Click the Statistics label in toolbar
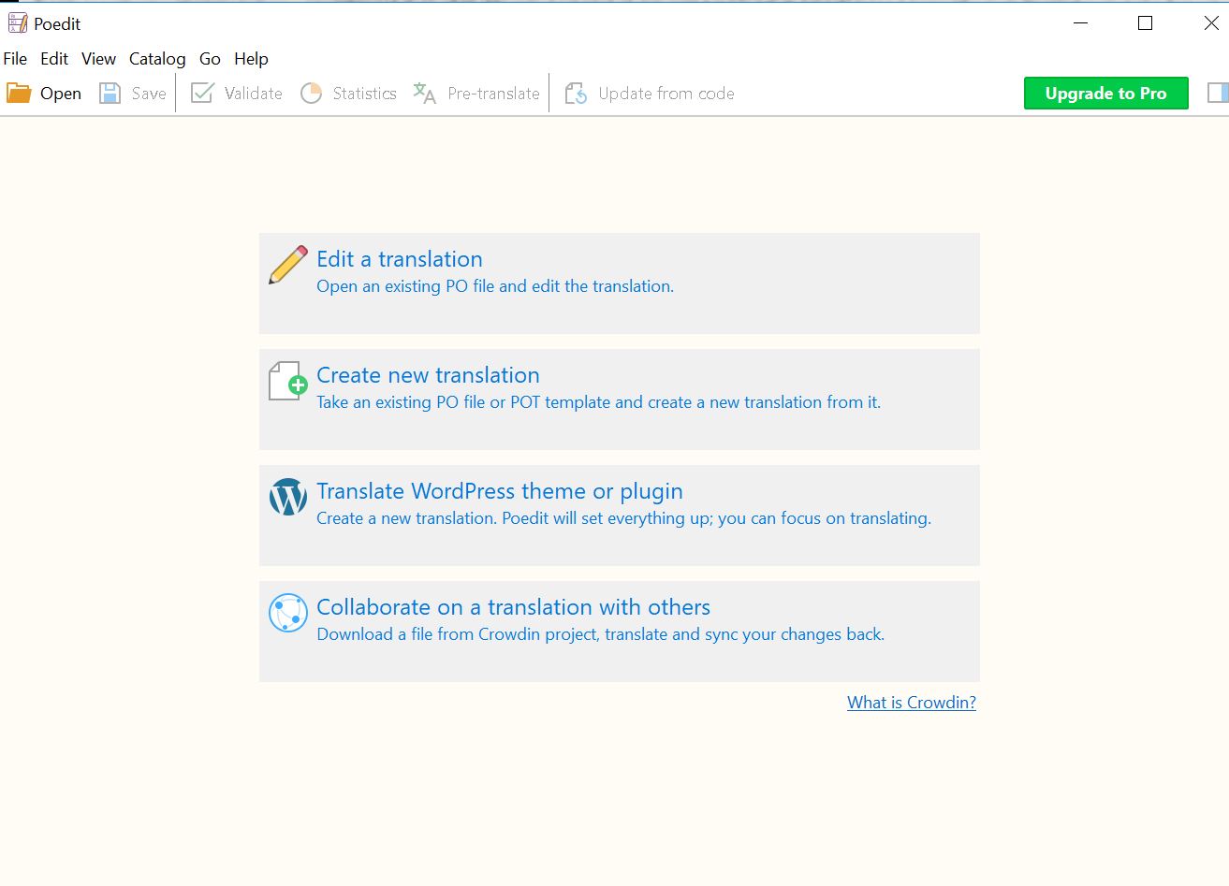1229x886 pixels. (365, 94)
